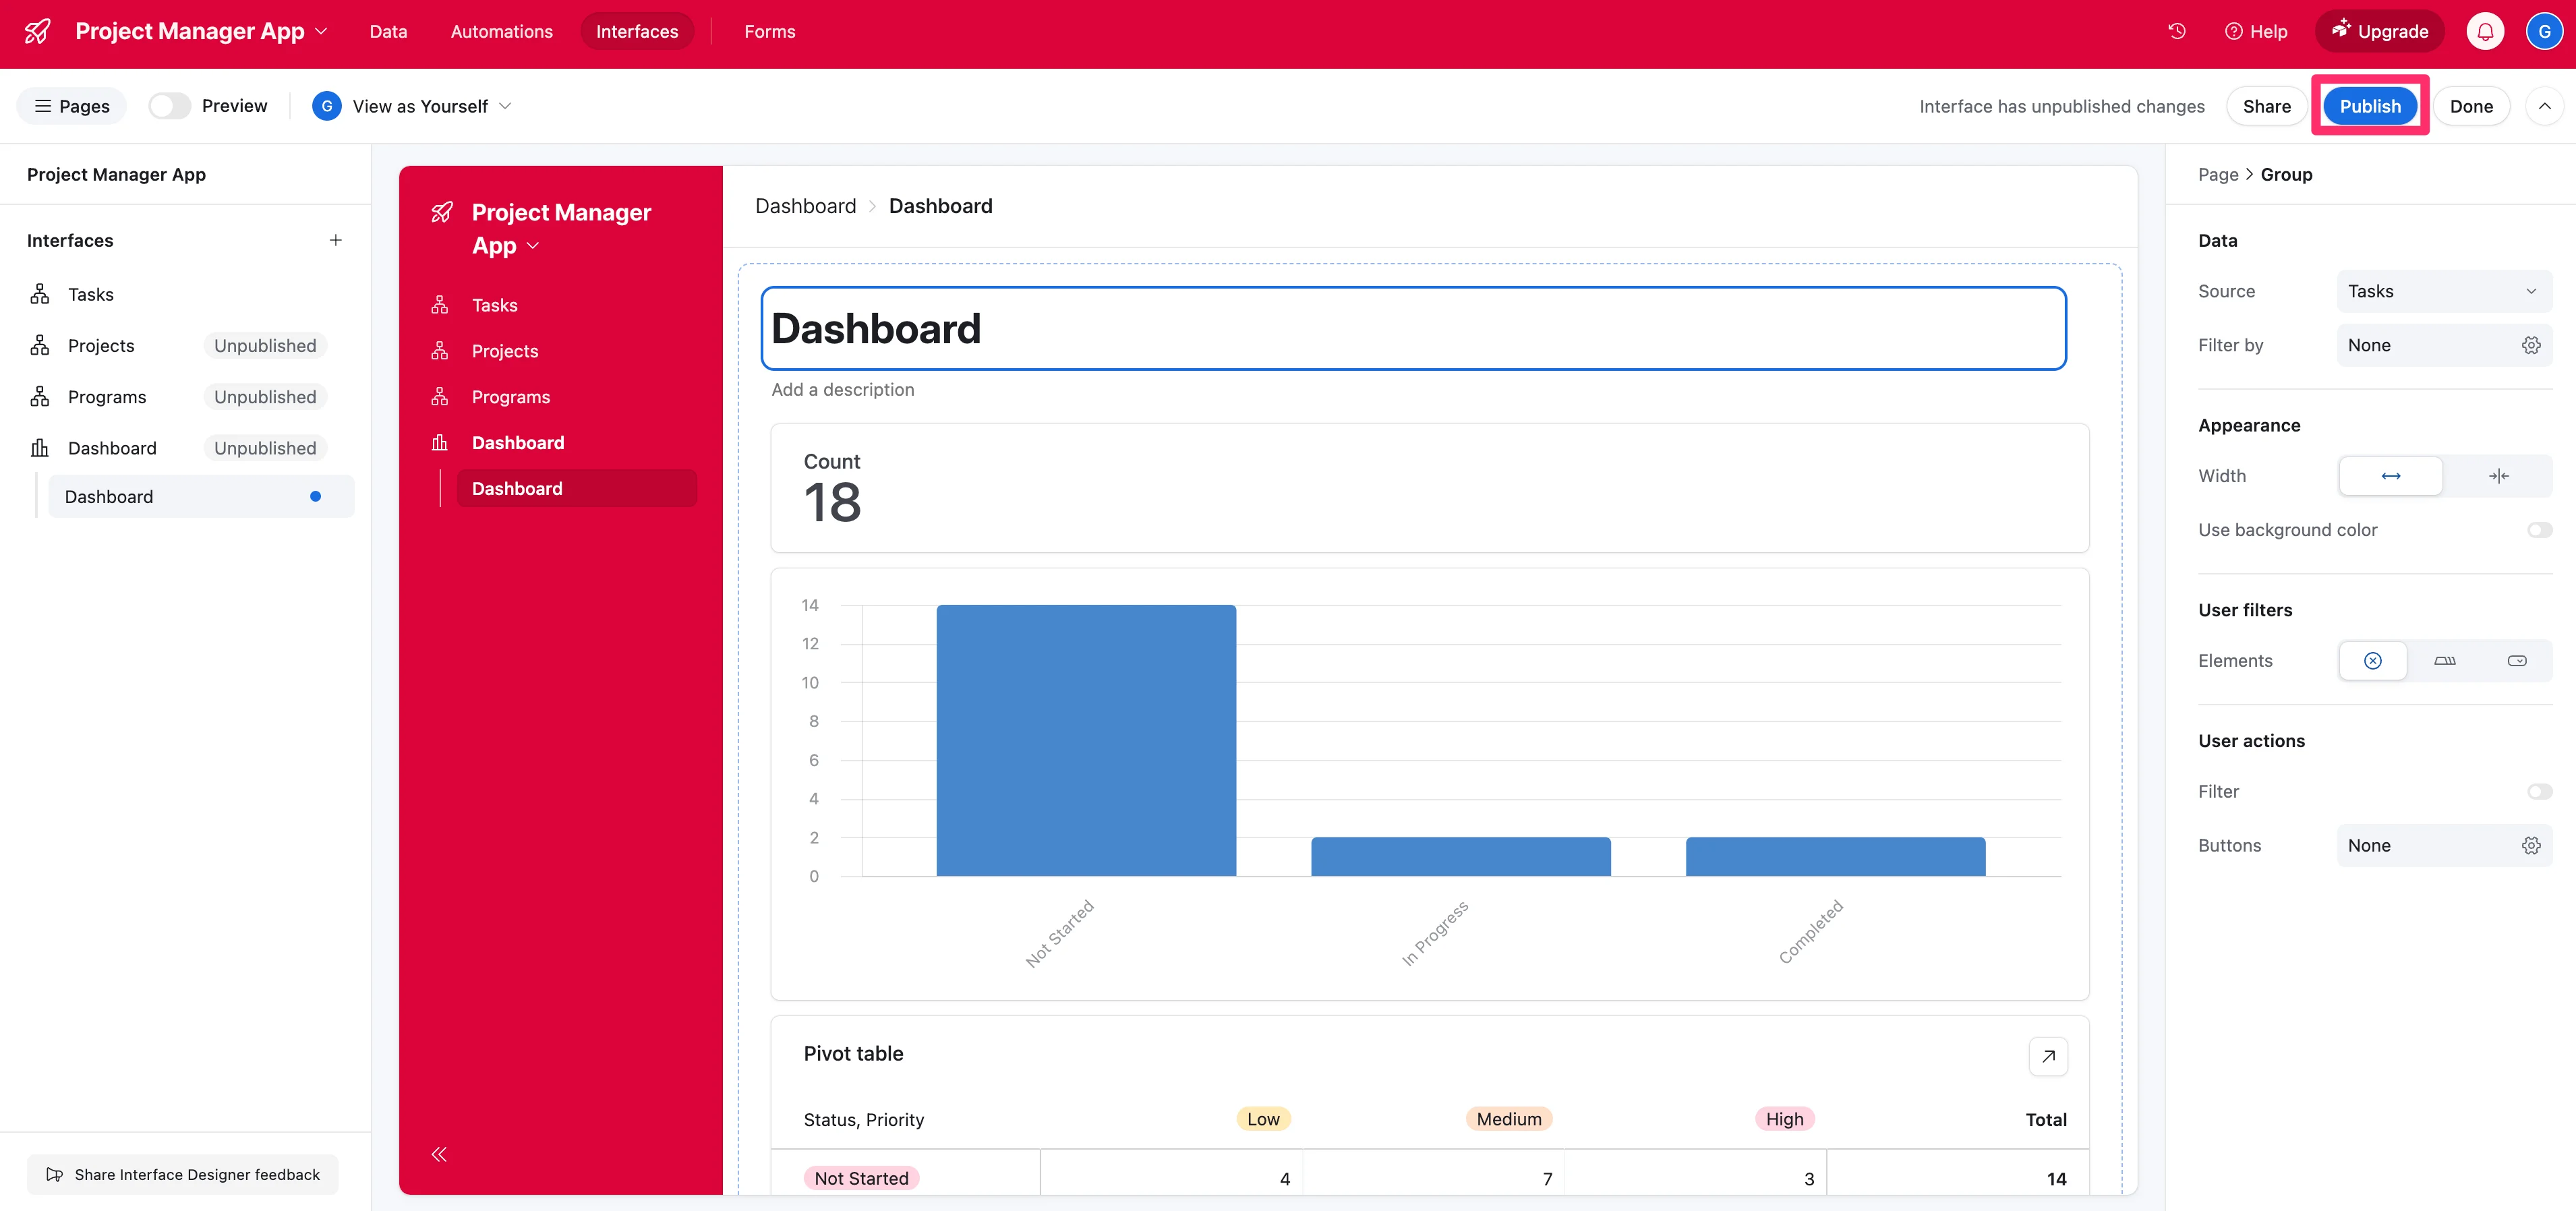Screen dimensions: 2576x1211
Task: Switch to the Automations tab
Action: 501,31
